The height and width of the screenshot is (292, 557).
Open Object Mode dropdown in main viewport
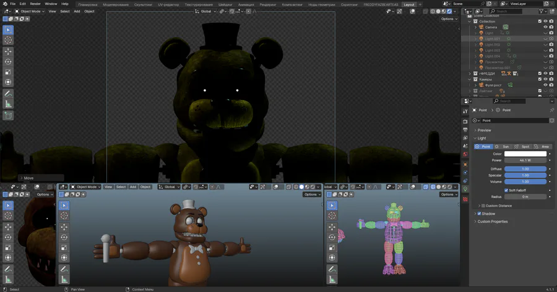point(30,11)
